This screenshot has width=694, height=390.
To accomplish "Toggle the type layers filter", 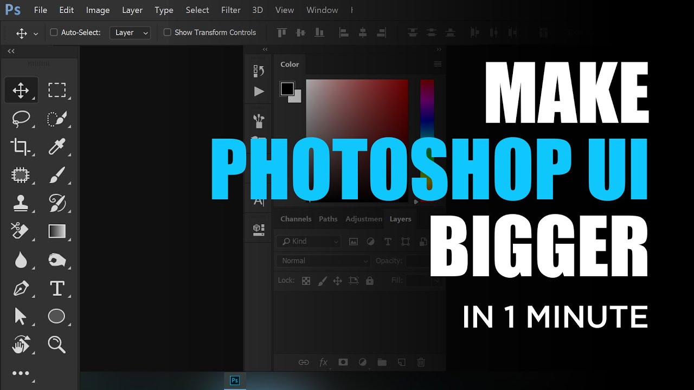I will coord(388,242).
